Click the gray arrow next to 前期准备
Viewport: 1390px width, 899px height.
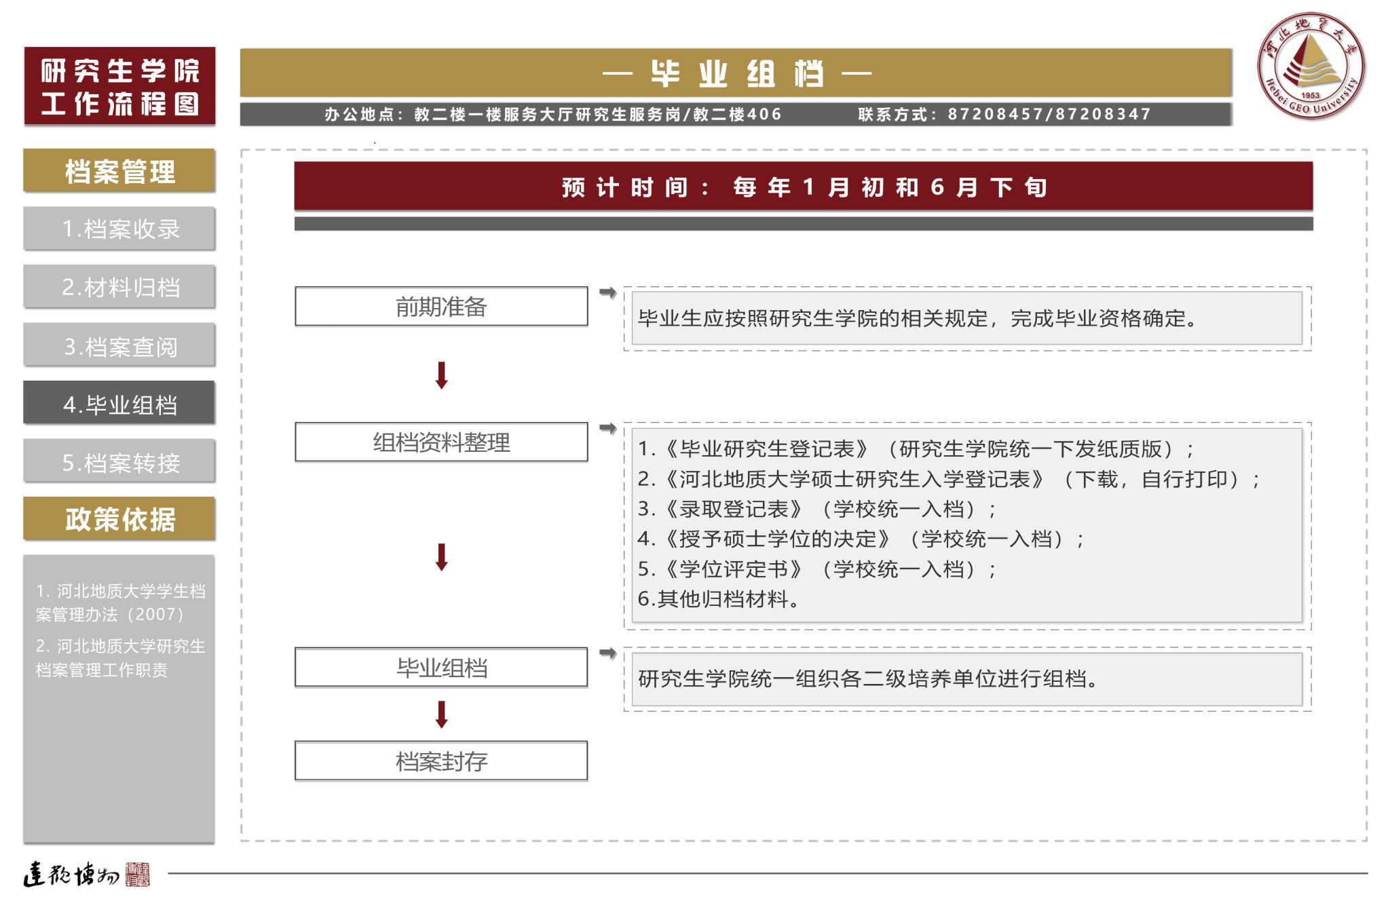(x=607, y=292)
